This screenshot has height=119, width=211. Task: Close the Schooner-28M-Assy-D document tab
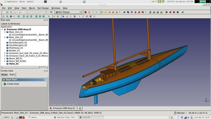(x=80, y=108)
